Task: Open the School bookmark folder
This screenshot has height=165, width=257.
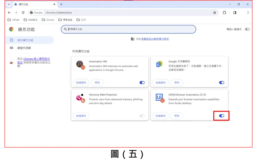Action: (x=48, y=20)
